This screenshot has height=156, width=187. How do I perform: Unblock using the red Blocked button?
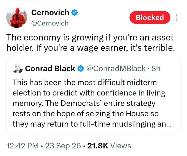pos(150,18)
